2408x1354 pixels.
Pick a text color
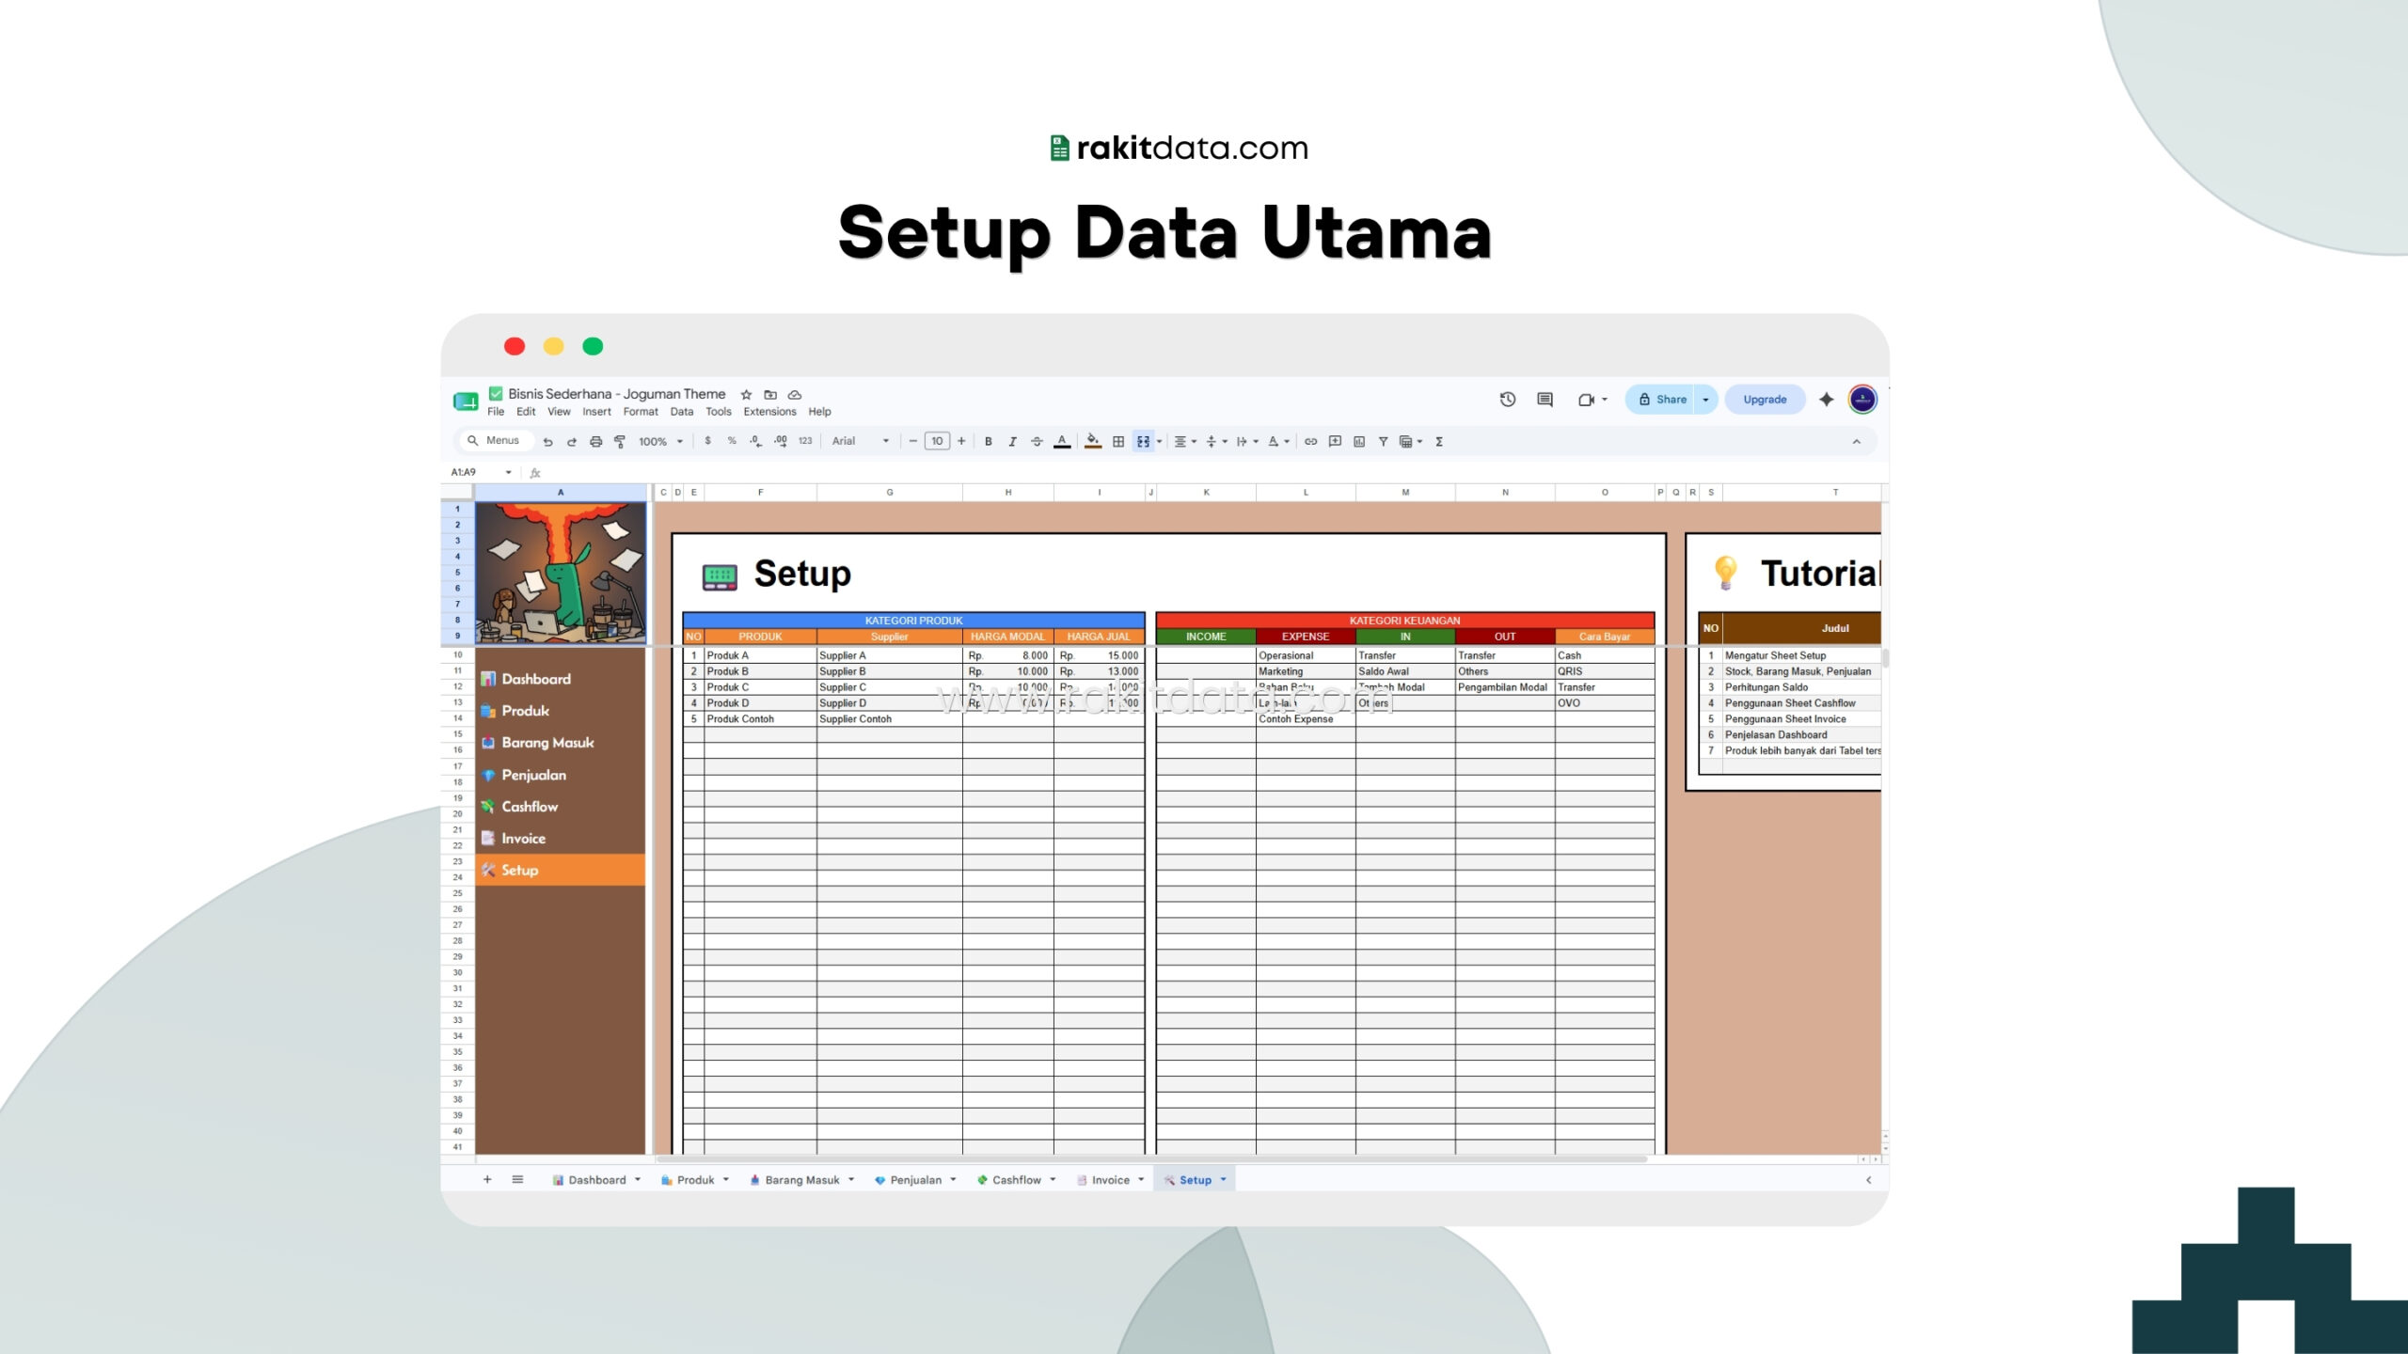[x=1062, y=441]
